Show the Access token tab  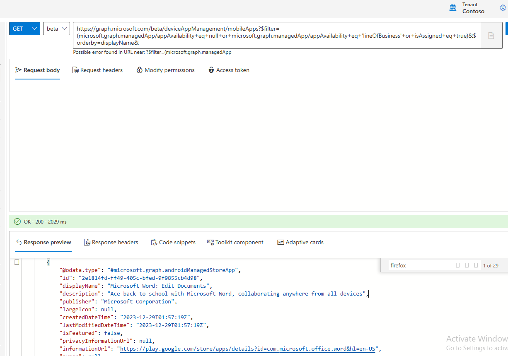(229, 70)
